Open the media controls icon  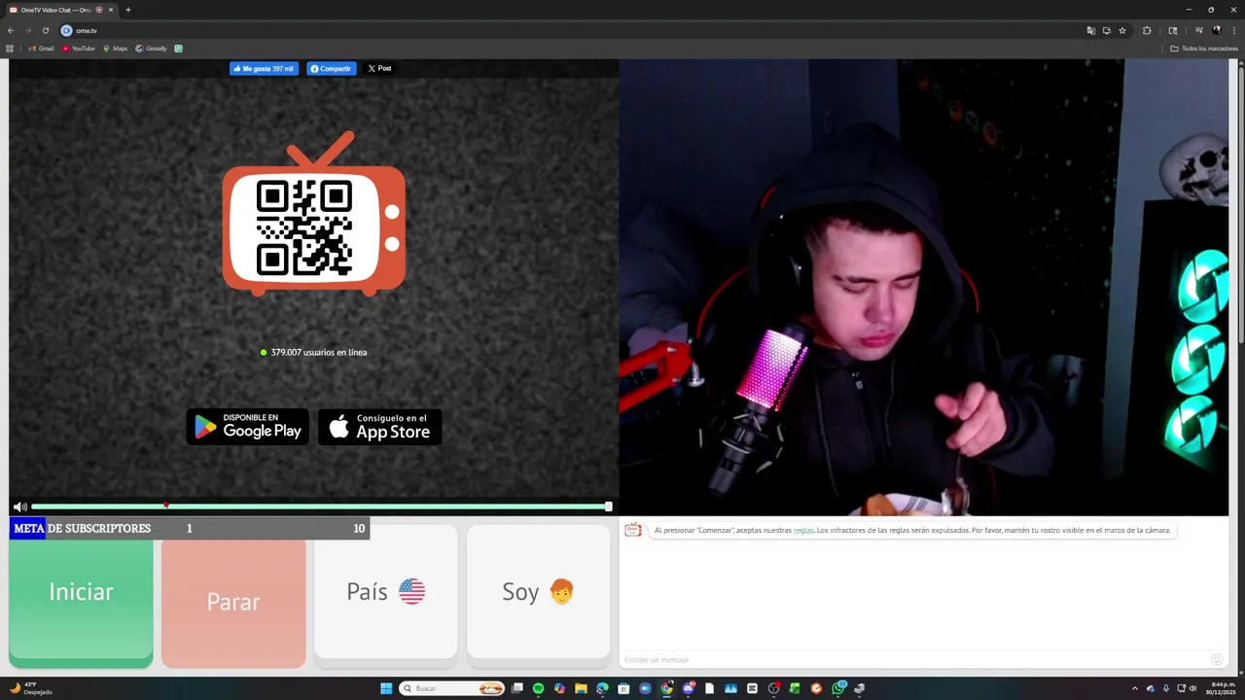coord(1199,30)
